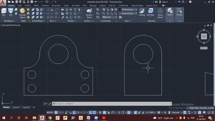Click the Culling selection icon
The height and width of the screenshot is (121, 215).
(x=142, y=11)
